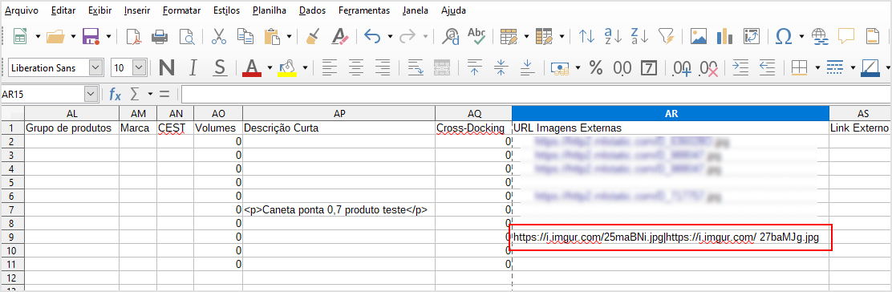Toggle Center Horizontally alignment
This screenshot has width=892, height=292.
pos(357,68)
